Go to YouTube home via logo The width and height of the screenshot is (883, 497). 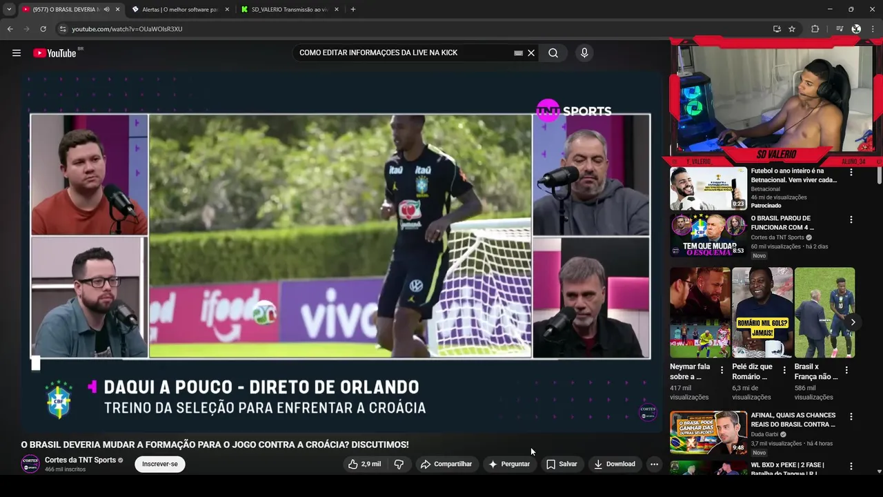[54, 53]
